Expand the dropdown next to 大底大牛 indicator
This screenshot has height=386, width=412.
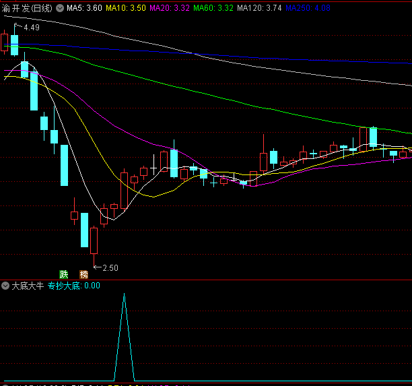pyautogui.click(x=5, y=286)
